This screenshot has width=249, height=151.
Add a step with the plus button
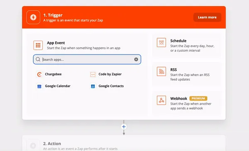coord(124,127)
